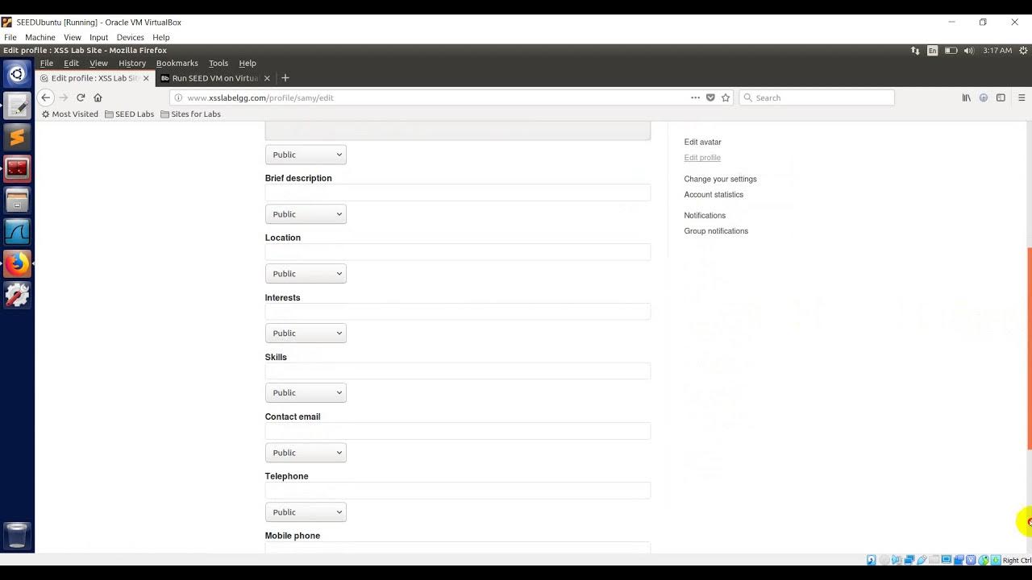Open the Firefox hamburger menu
Image resolution: width=1032 pixels, height=580 pixels.
point(1022,97)
